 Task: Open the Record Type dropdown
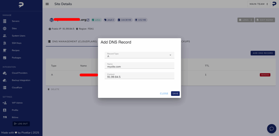139,55
